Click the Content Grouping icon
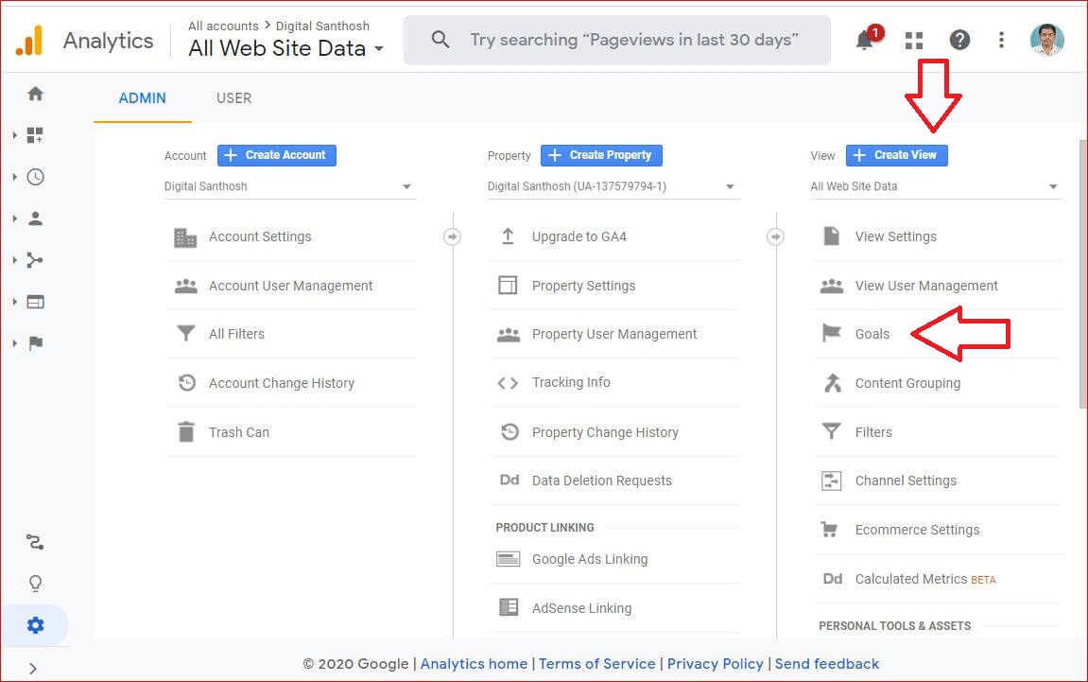 (x=832, y=383)
